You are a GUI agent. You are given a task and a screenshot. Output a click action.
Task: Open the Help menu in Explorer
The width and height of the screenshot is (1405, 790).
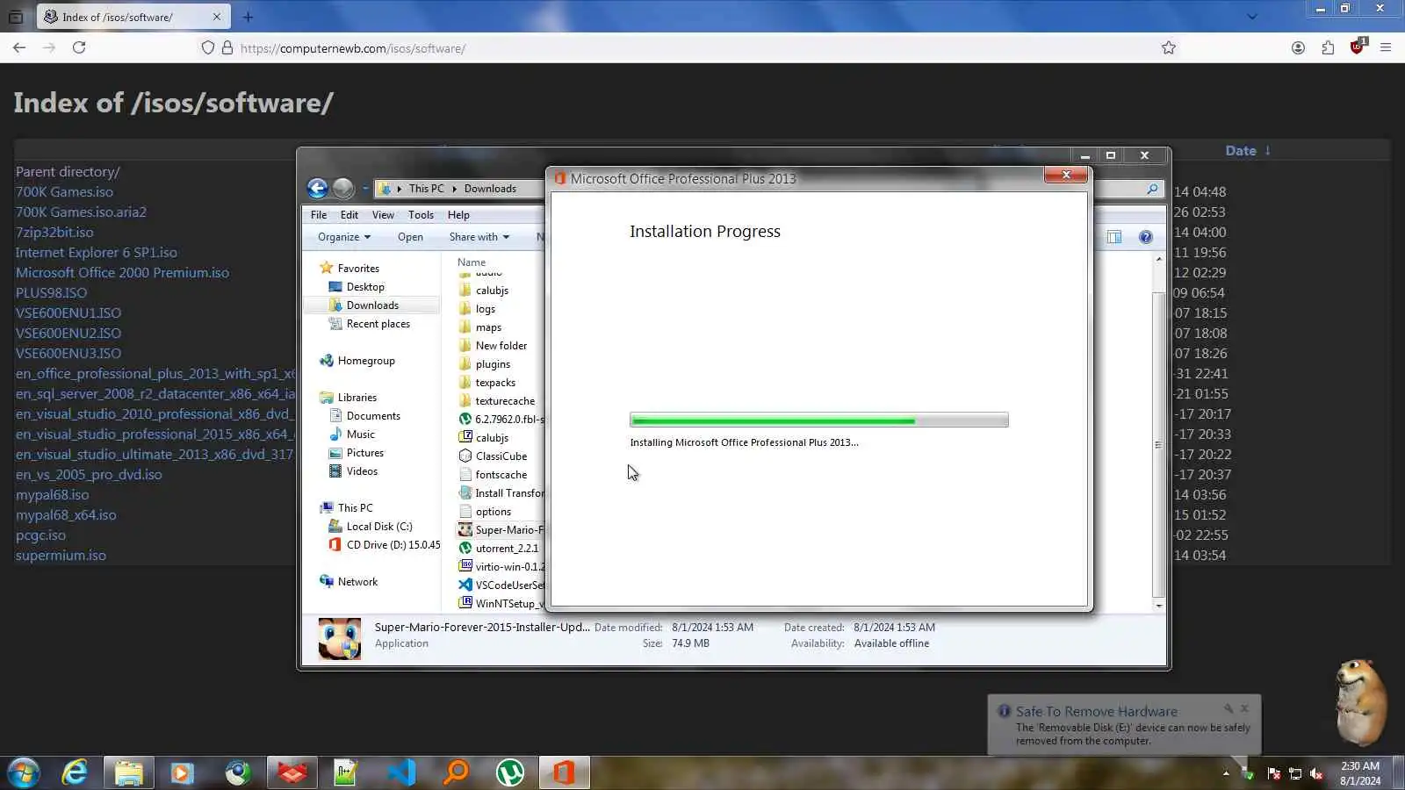(458, 215)
